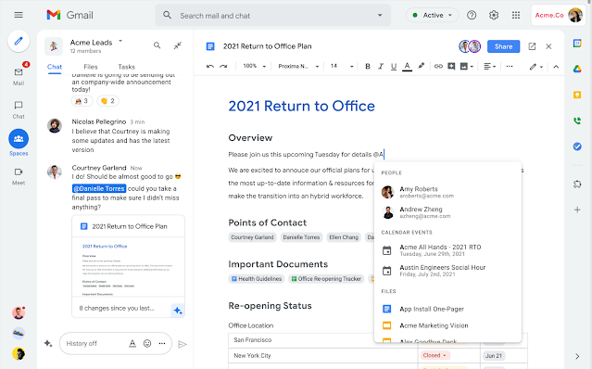Select the Acme Marketing Vision file
Viewport: 592px width, 369px height.
pos(447,325)
